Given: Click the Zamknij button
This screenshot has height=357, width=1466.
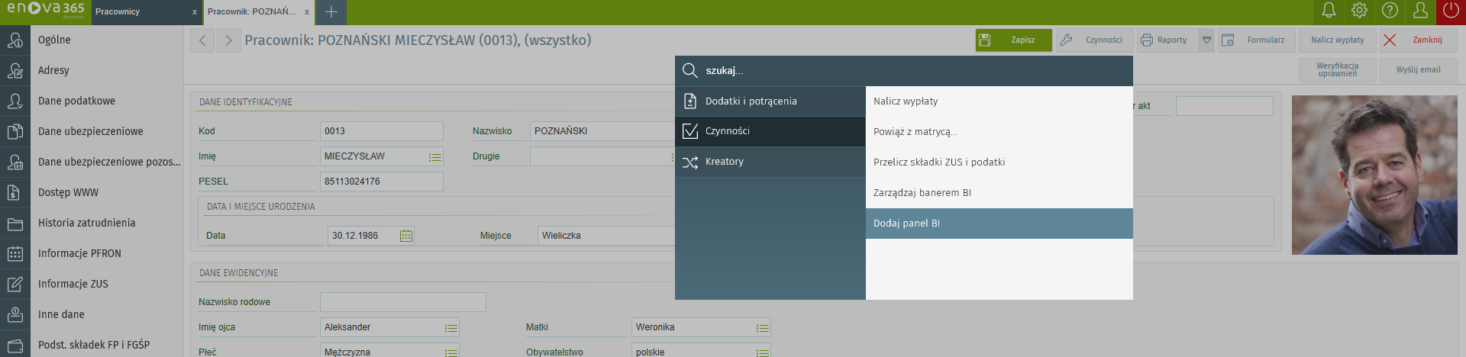Looking at the screenshot, I should pos(1418,40).
